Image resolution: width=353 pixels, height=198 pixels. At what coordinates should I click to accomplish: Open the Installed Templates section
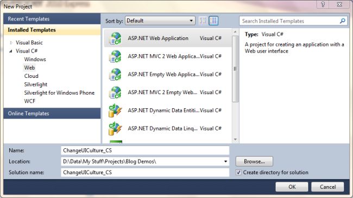[52, 30]
